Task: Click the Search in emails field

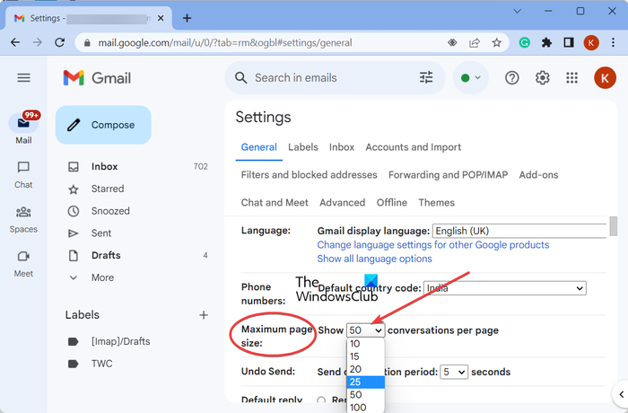Action: tap(333, 78)
